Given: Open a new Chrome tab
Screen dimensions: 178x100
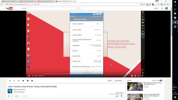Looking at the screenshot, I should [x=75, y=1].
